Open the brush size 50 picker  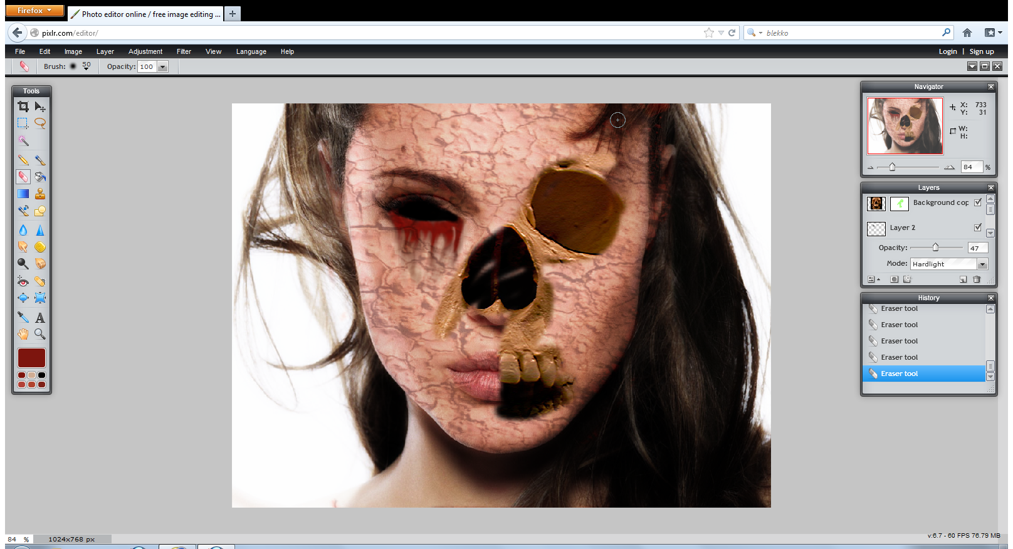point(87,66)
